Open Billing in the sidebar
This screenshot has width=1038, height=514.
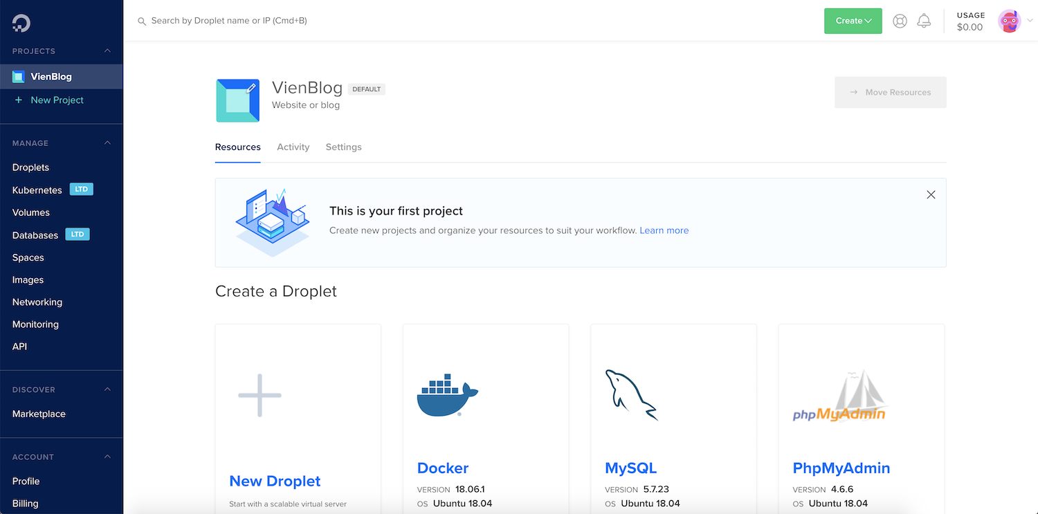[x=25, y=504]
